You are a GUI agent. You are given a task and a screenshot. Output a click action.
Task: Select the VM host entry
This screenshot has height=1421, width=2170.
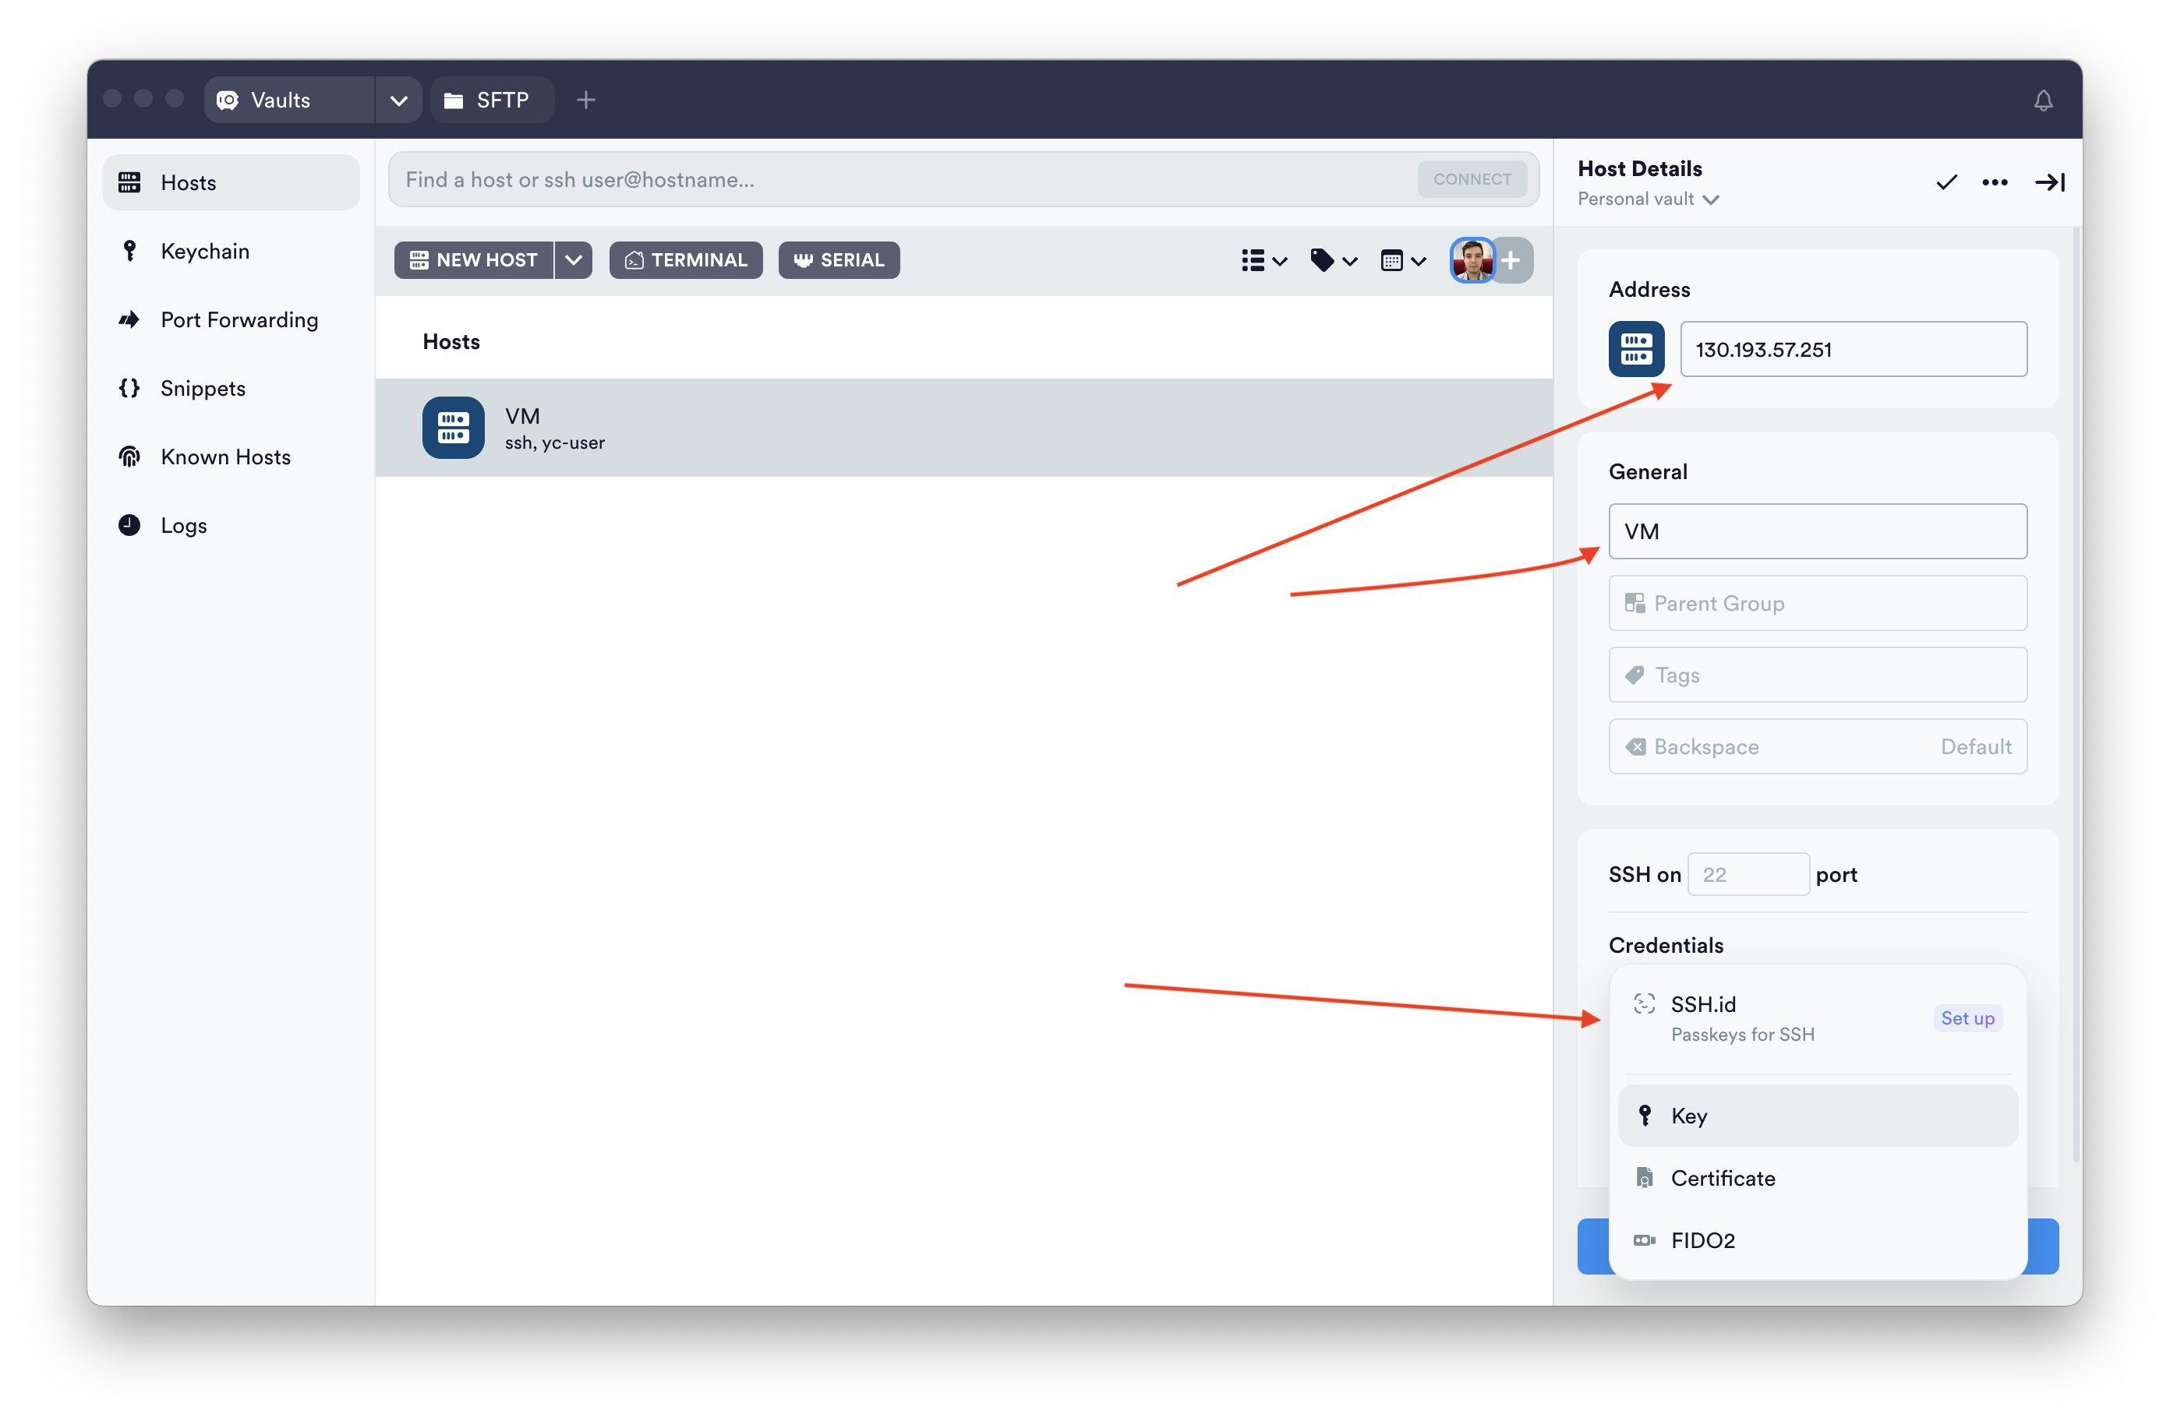(x=963, y=428)
